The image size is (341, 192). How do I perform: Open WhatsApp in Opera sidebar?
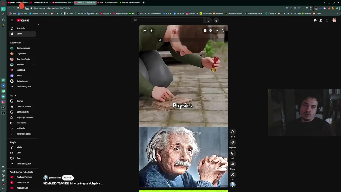coord(3,91)
